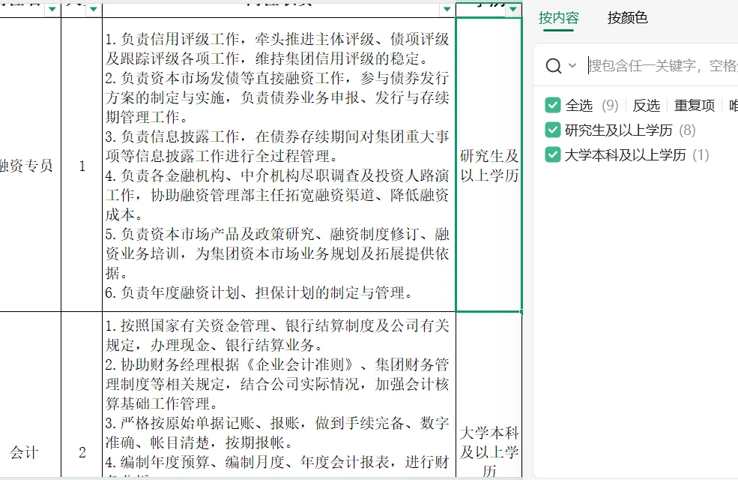Open the filter dropdown on the position column
Viewport: 738px width, 480px height.
[52, 8]
